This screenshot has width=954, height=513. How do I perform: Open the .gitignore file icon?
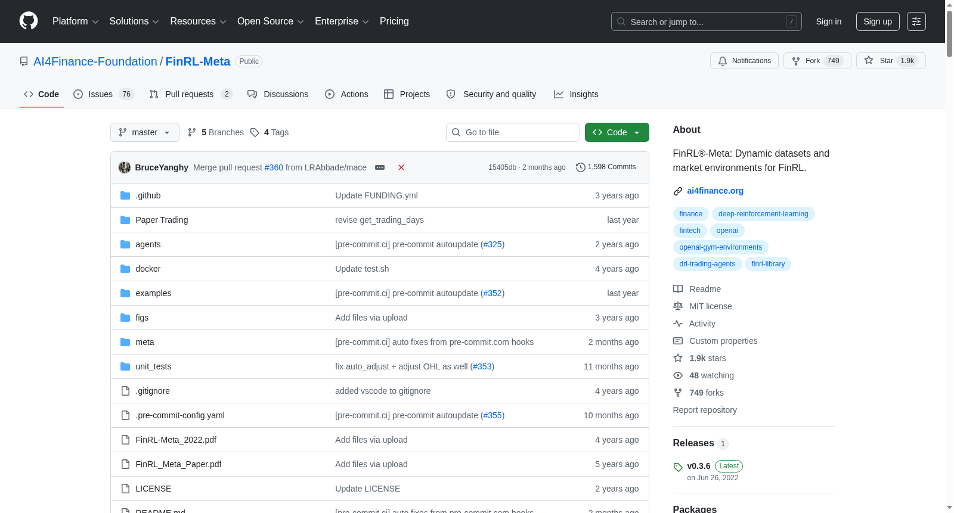pyautogui.click(x=125, y=391)
